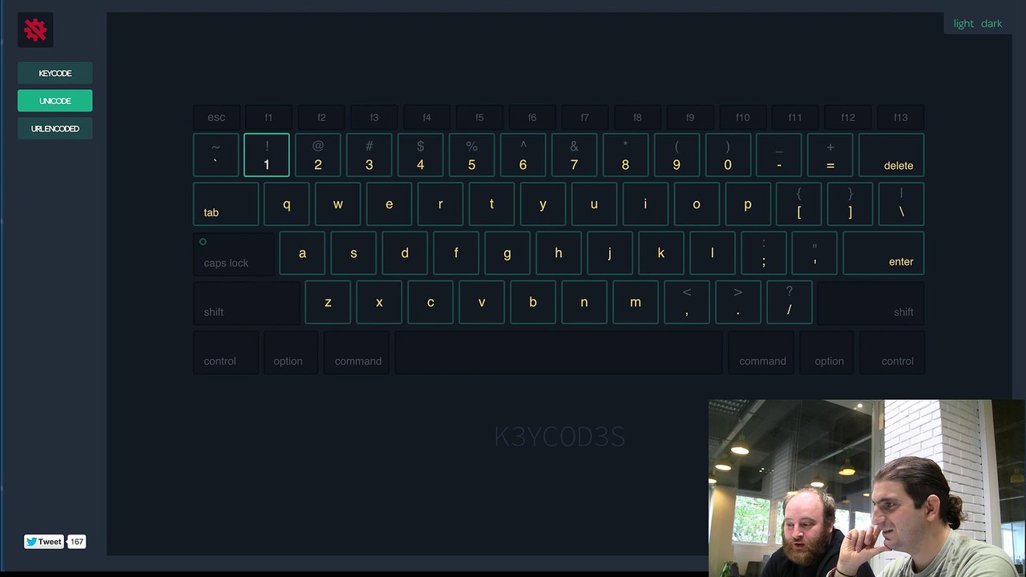Click the left shift key
Image resolution: width=1026 pixels, height=577 pixels.
(x=247, y=302)
